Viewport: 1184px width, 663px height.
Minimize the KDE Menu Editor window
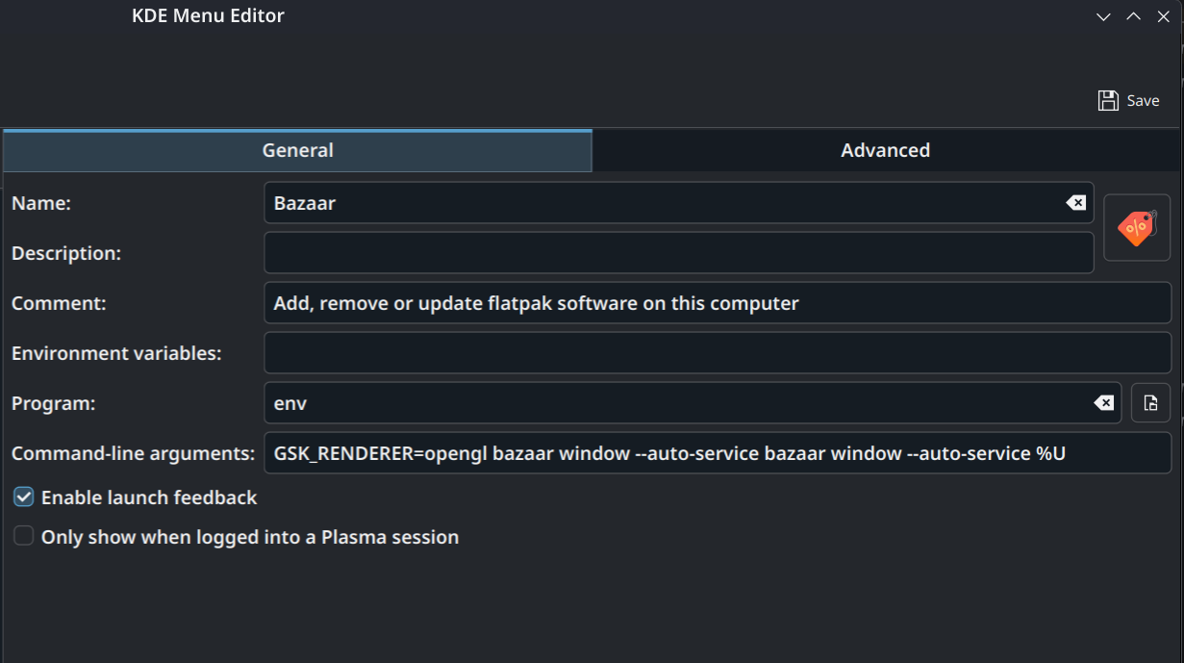[1104, 16]
